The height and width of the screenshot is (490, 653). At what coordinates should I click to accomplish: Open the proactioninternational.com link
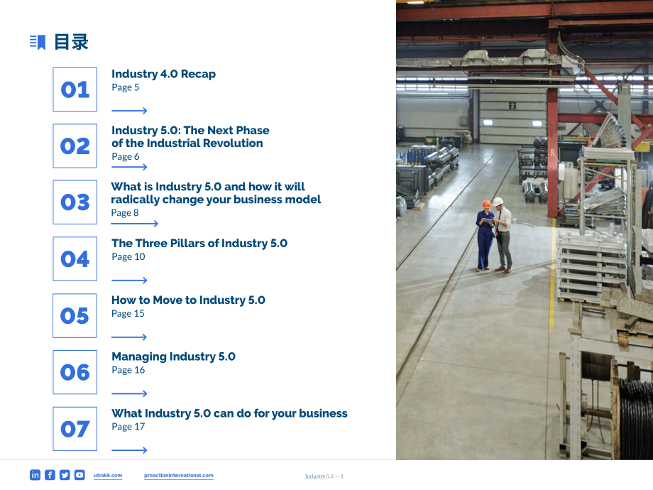[179, 475]
